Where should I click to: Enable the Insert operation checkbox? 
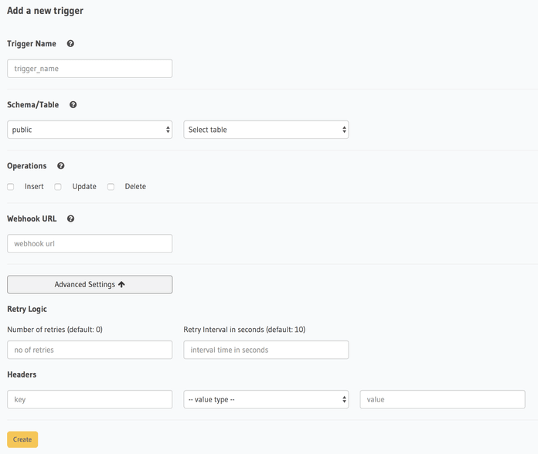tap(11, 187)
